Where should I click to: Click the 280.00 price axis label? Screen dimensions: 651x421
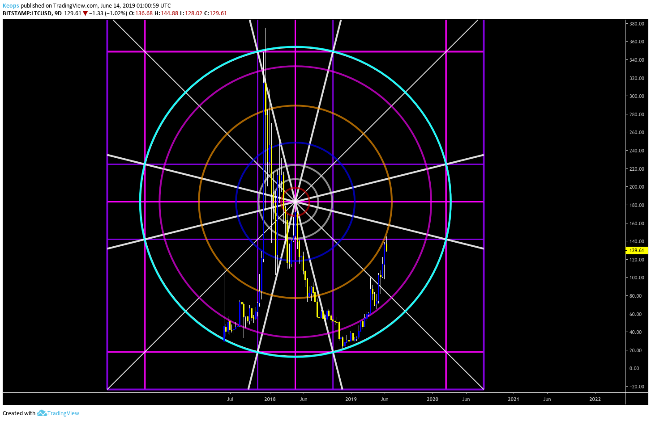637,114
